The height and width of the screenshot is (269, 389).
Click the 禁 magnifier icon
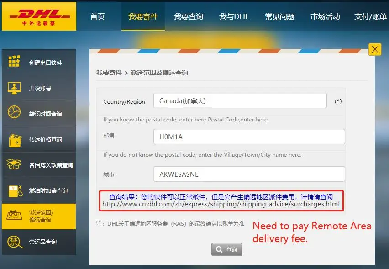click(x=15, y=242)
